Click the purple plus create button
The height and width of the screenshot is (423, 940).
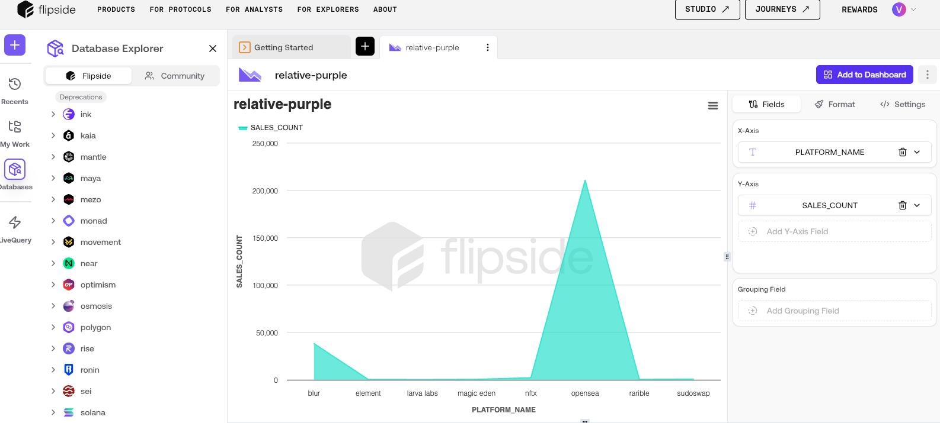(x=15, y=45)
